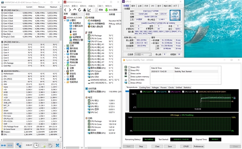Open the File menu in AIDA64

[x=67, y=6]
